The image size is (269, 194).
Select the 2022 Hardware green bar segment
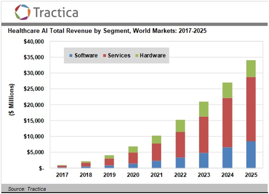tap(180, 126)
